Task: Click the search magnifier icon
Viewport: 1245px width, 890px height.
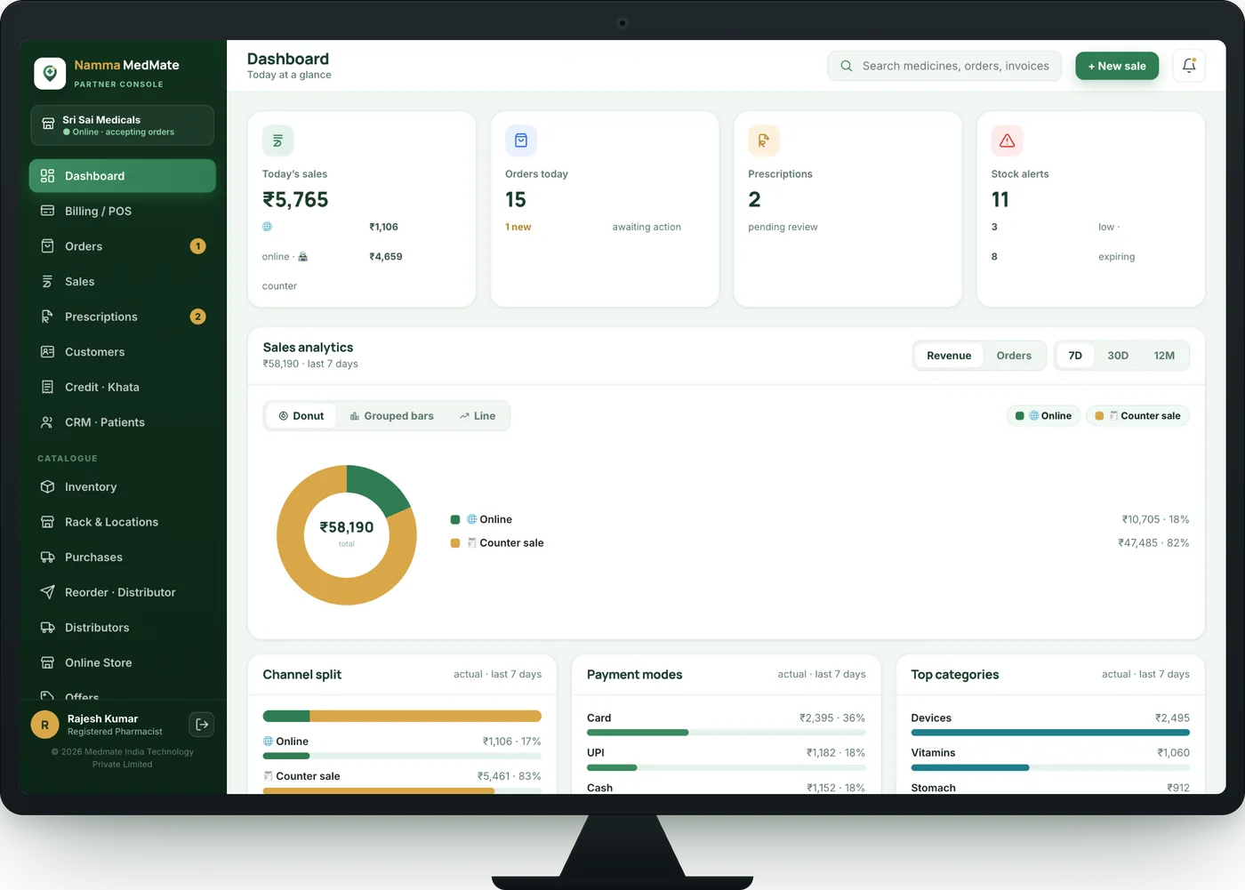Action: coord(847,66)
